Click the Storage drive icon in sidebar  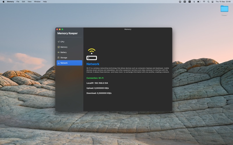click(x=59, y=58)
